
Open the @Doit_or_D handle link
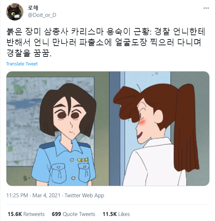coord(42,15)
